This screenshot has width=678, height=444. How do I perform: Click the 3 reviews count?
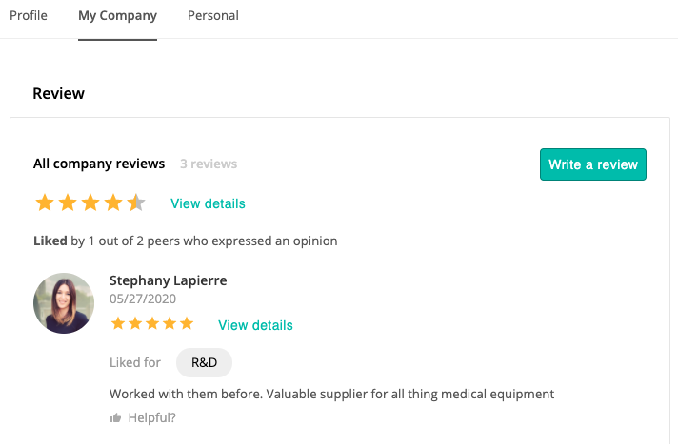(x=209, y=164)
